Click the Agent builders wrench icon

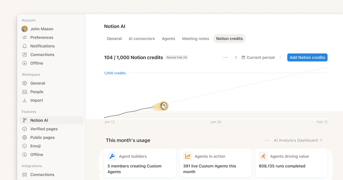112,156
